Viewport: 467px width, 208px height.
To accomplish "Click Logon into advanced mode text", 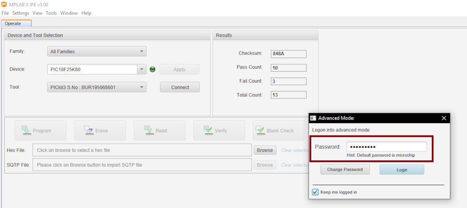I will [x=341, y=130].
